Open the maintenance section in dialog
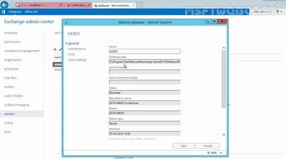The image size is (286, 161). click(x=76, y=49)
